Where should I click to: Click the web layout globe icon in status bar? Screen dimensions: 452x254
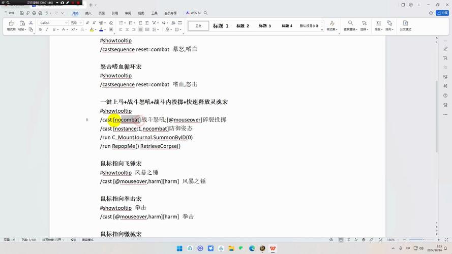[364, 240]
